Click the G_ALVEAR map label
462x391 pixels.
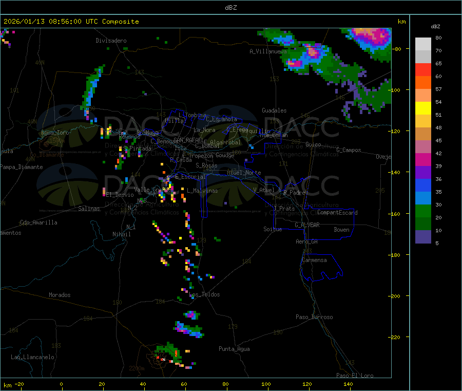click(307, 225)
